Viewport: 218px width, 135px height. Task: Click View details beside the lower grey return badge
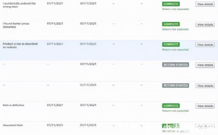tap(205, 86)
